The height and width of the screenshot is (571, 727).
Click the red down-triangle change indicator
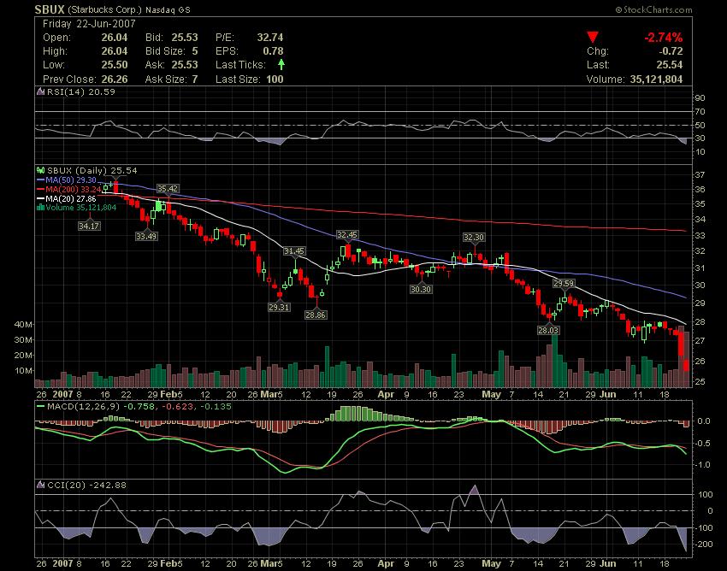(x=593, y=37)
